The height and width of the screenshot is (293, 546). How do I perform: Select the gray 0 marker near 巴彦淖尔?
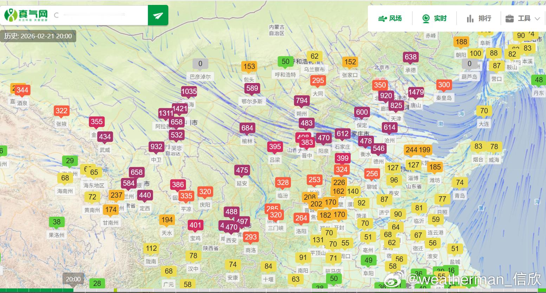[x=200, y=63]
